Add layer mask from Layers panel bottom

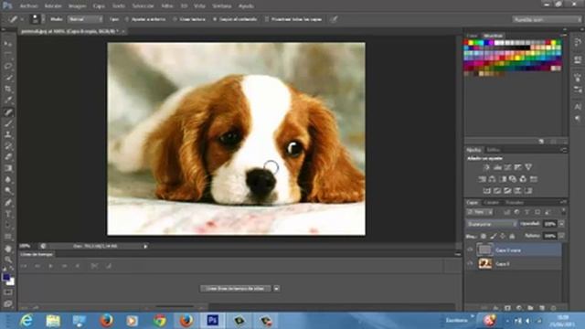pyautogui.click(x=507, y=308)
